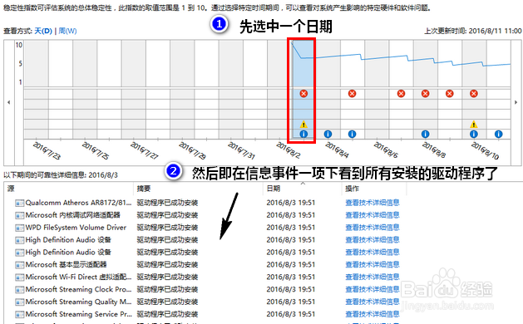This screenshot has width=523, height=324.
Task: Click the row icon beside Microsoft 内核调试网络适配器
Action: click(20, 215)
